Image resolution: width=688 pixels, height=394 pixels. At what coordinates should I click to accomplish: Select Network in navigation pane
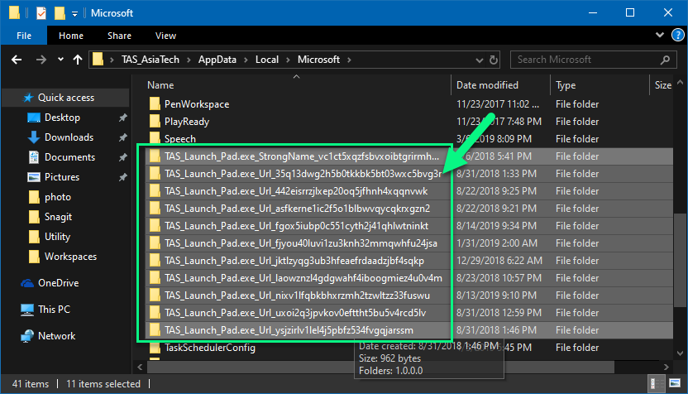(56, 336)
